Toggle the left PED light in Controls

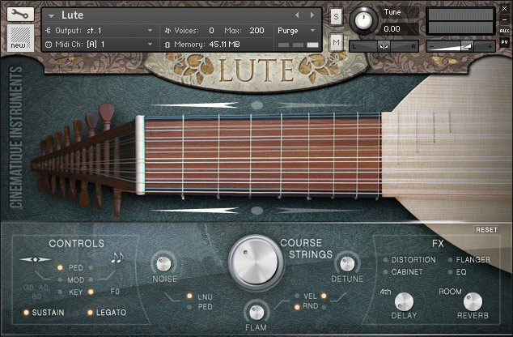click(60, 267)
